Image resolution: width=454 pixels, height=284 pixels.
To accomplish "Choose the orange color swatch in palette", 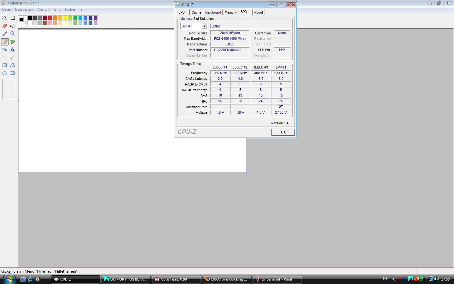I will pyautogui.click(x=55, y=18).
